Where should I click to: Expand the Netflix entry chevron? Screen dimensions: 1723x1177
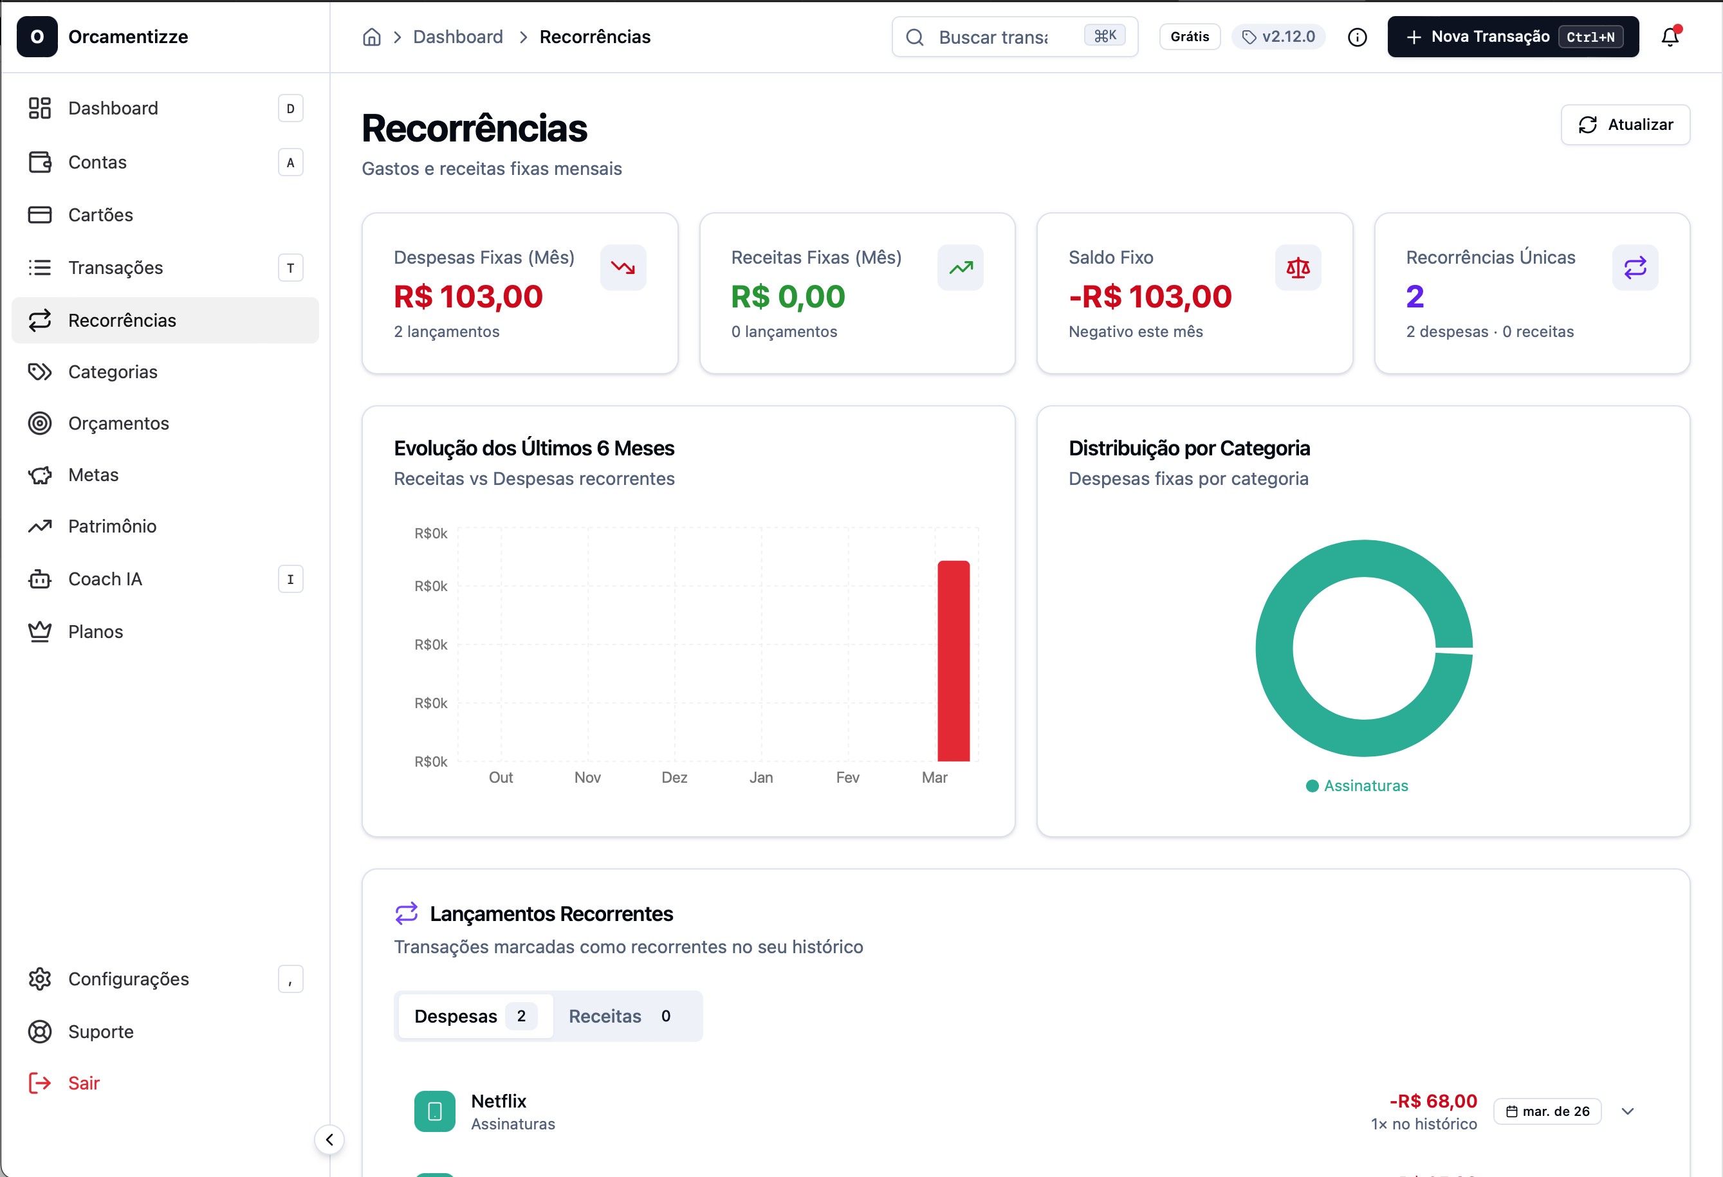(1627, 1111)
